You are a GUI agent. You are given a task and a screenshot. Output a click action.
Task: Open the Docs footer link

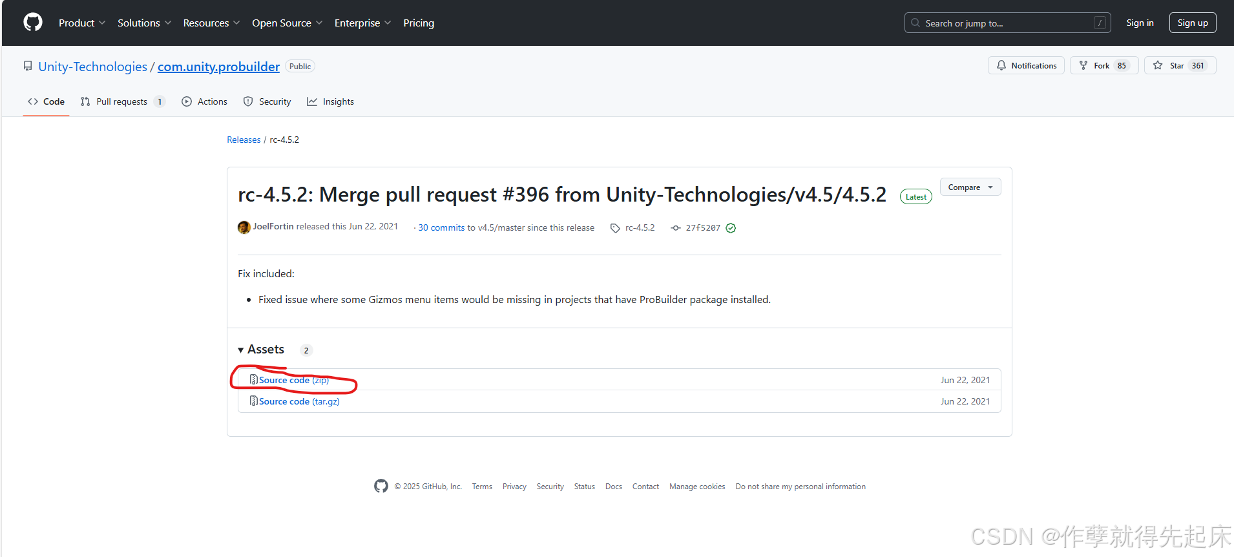tap(614, 487)
